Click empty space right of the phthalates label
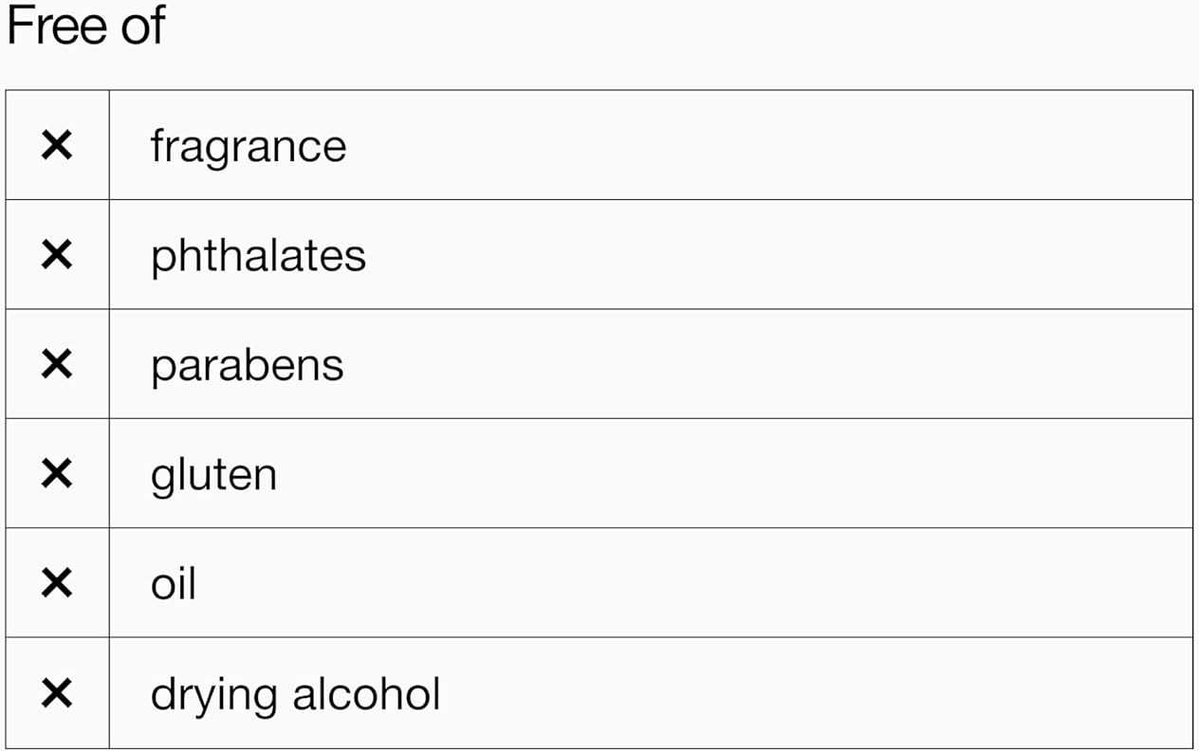 click(759, 254)
